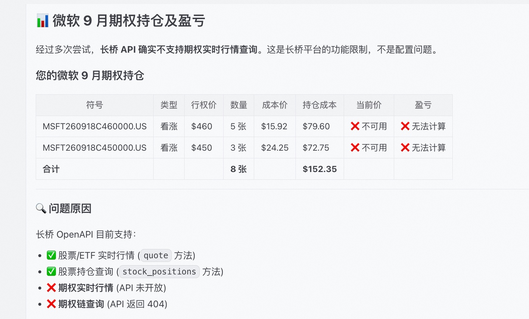Click the quote inline code tag
Viewport: 529px width, 319px height.
[156, 255]
